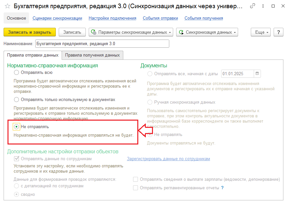287x203 pixels.
Task: Select 'сводно' radio option
Action: pos(17,195)
